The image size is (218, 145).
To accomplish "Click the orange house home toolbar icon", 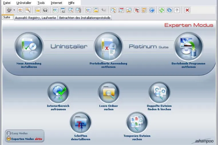I will pos(20,10).
